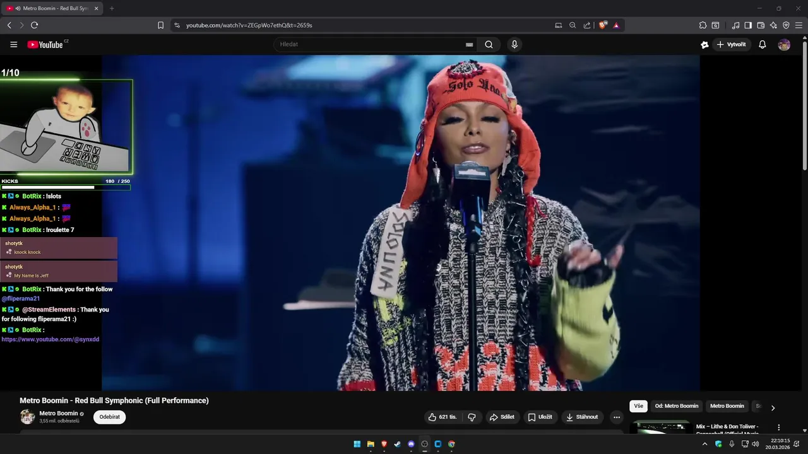Viewport: 808px width, 454px height.
Task: Click the youtube.com address URL field
Action: [249, 25]
